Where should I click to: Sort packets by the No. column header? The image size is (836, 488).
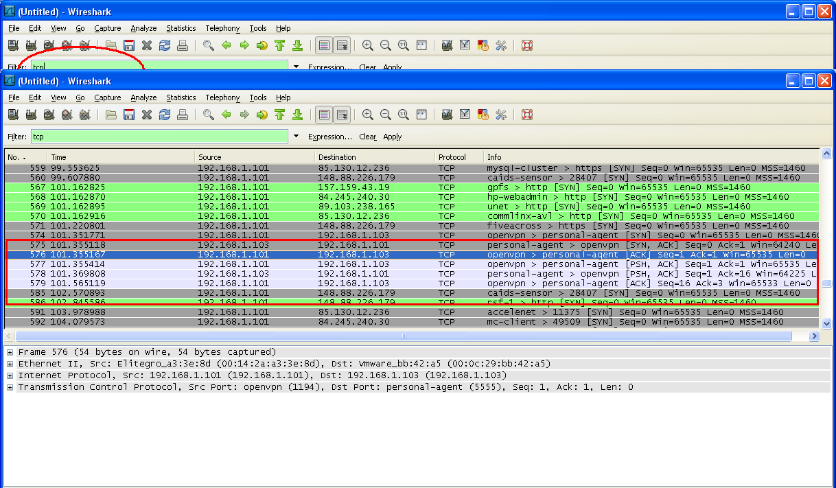[x=25, y=157]
